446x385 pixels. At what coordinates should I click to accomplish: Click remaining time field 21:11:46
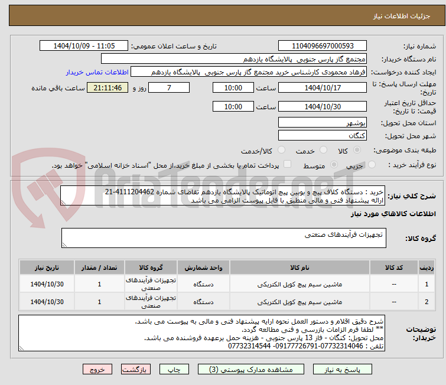[108, 87]
